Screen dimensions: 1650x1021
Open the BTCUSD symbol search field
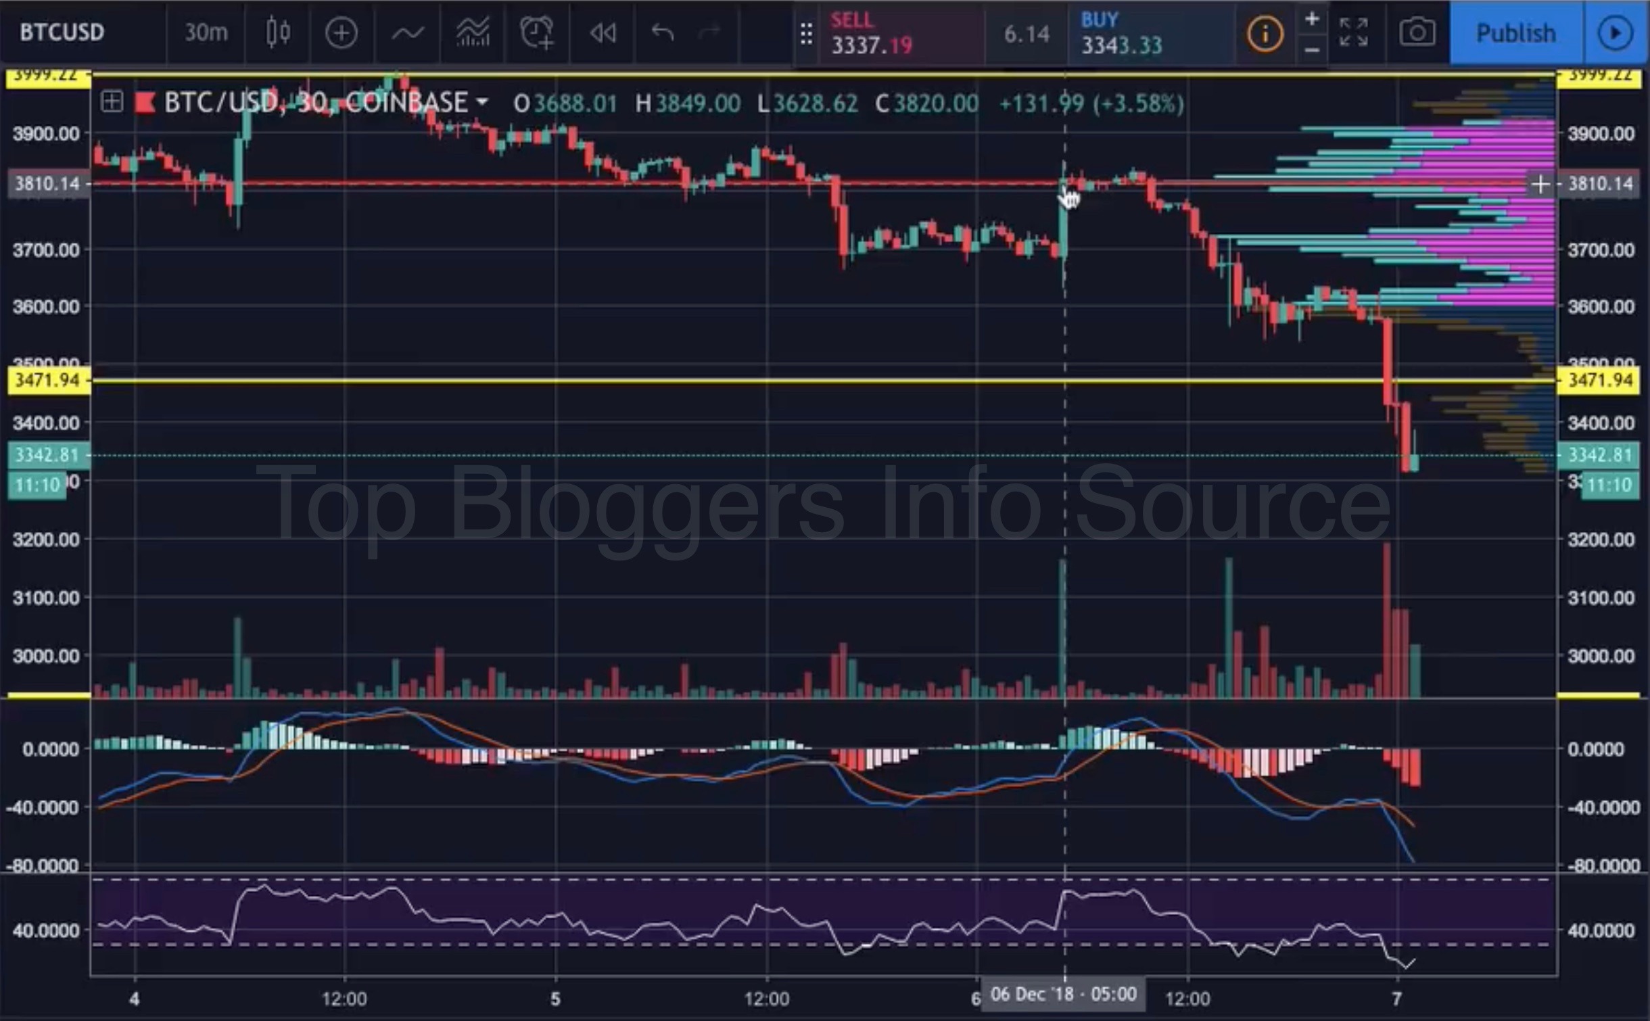coord(62,32)
